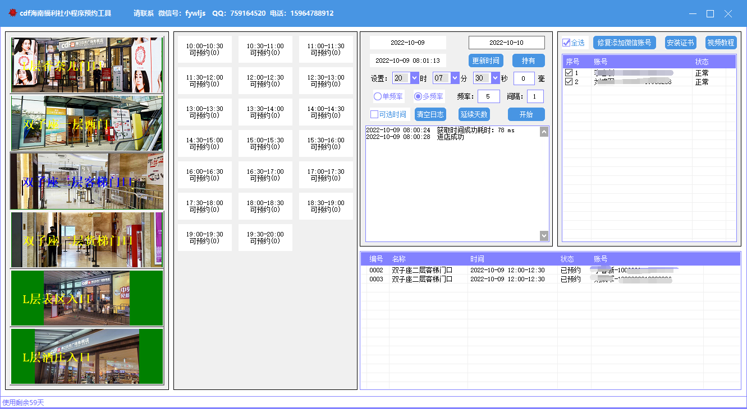This screenshot has width=747, height=409.
Task: Open the hour dropdown showing 20
Action: tap(406, 78)
